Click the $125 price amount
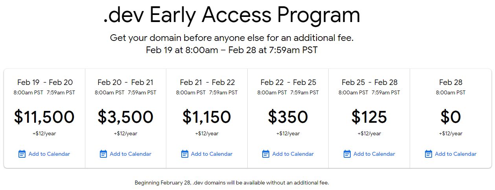The image size is (495, 190). click(369, 117)
